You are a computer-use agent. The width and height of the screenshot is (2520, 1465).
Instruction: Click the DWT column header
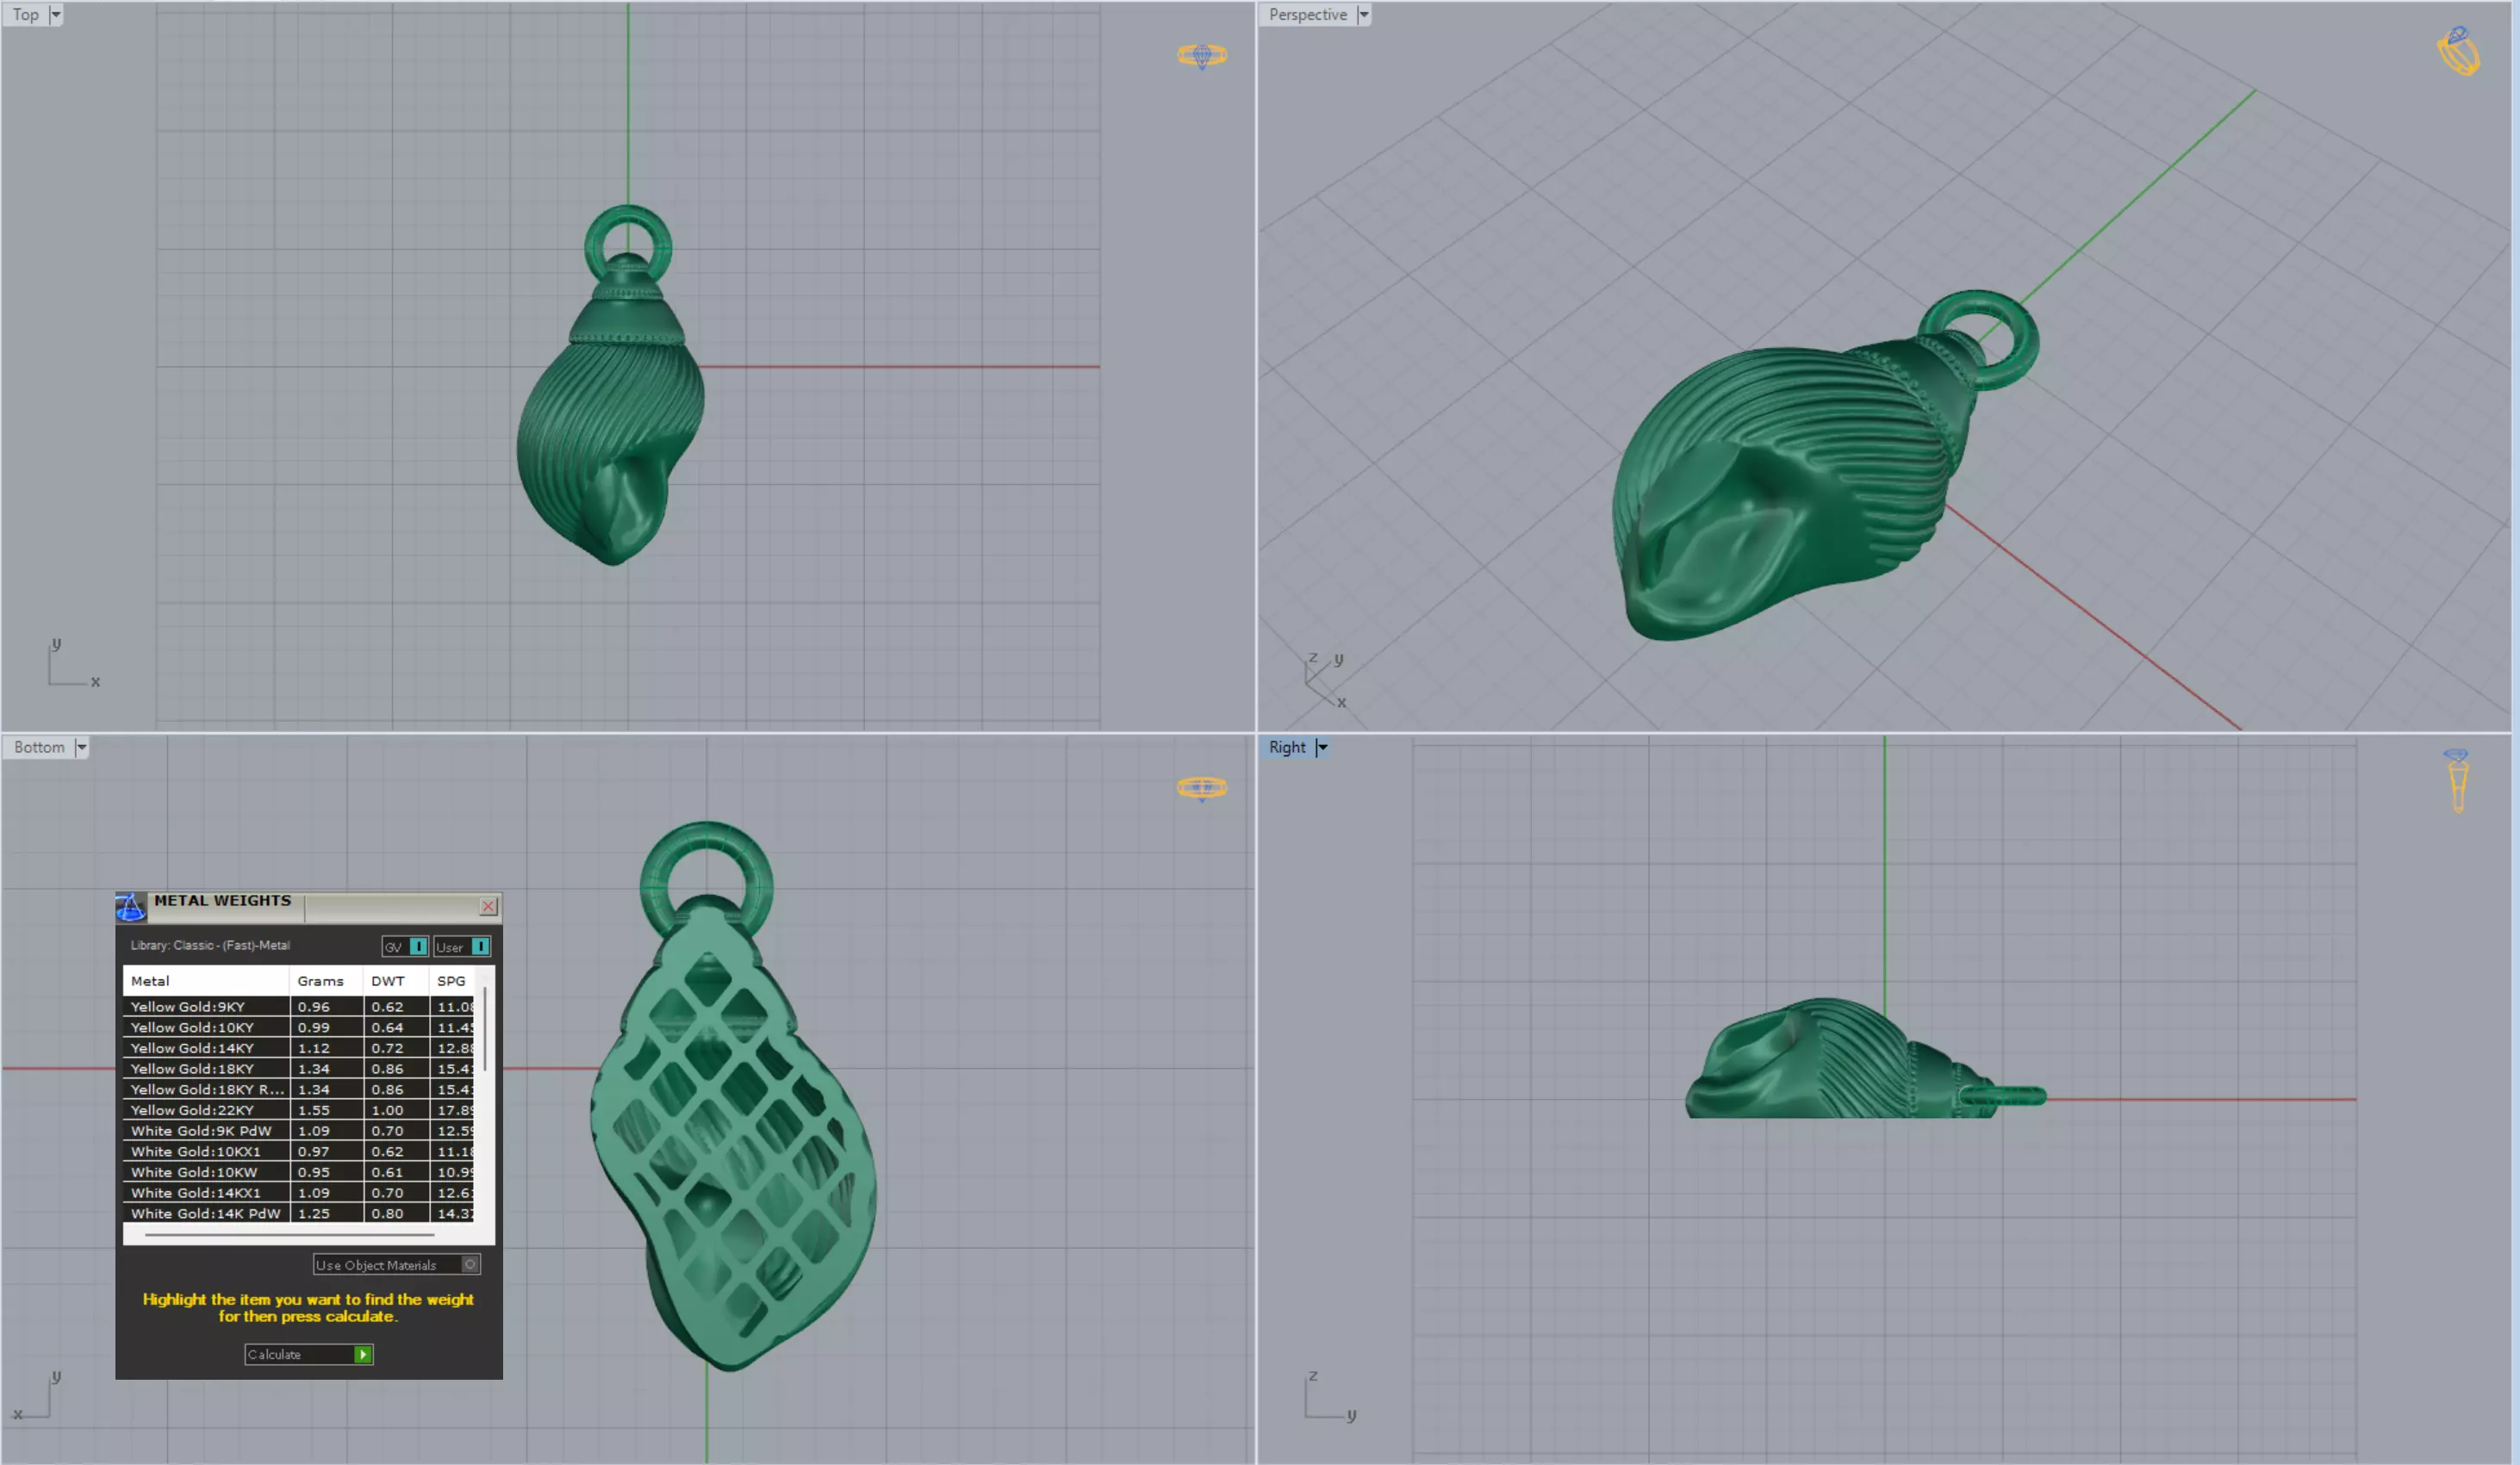pos(396,981)
